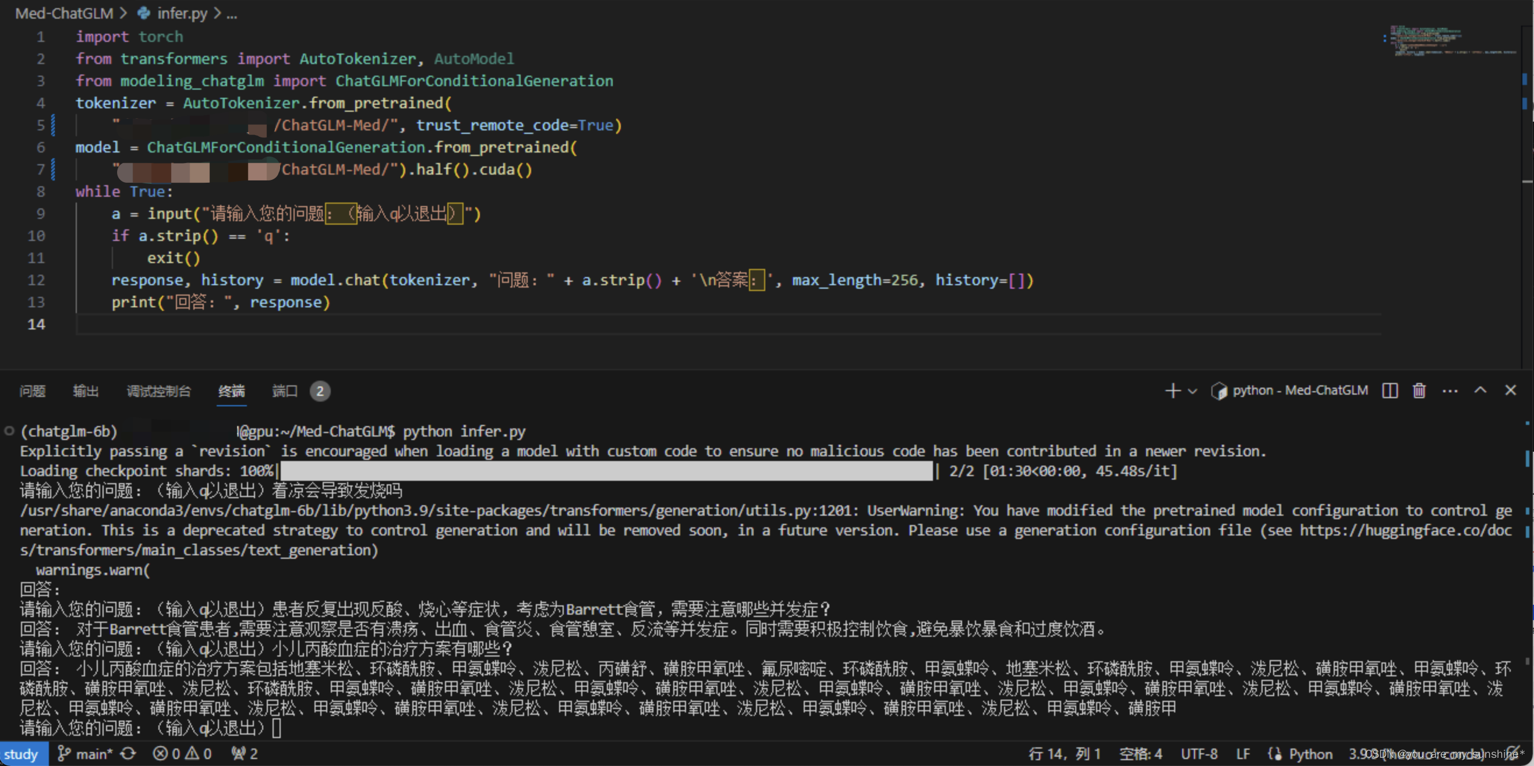Change indentation via 空格: 4
Screen dimensions: 1534x766
[x=1140, y=754]
